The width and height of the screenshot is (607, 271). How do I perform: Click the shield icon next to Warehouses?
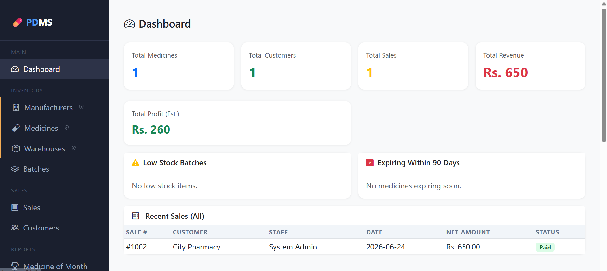(74, 148)
